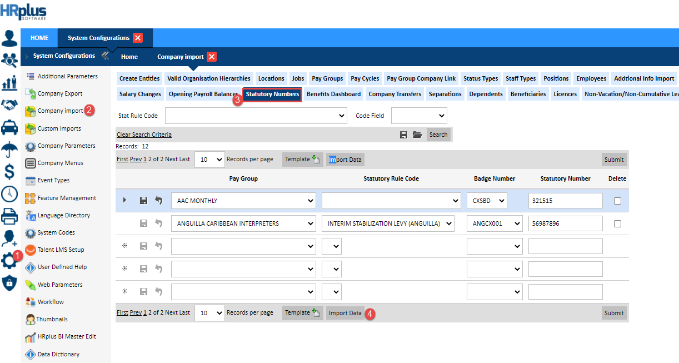The width and height of the screenshot is (679, 363).
Task: Select the open folder icon near Search
Action: [x=417, y=134]
